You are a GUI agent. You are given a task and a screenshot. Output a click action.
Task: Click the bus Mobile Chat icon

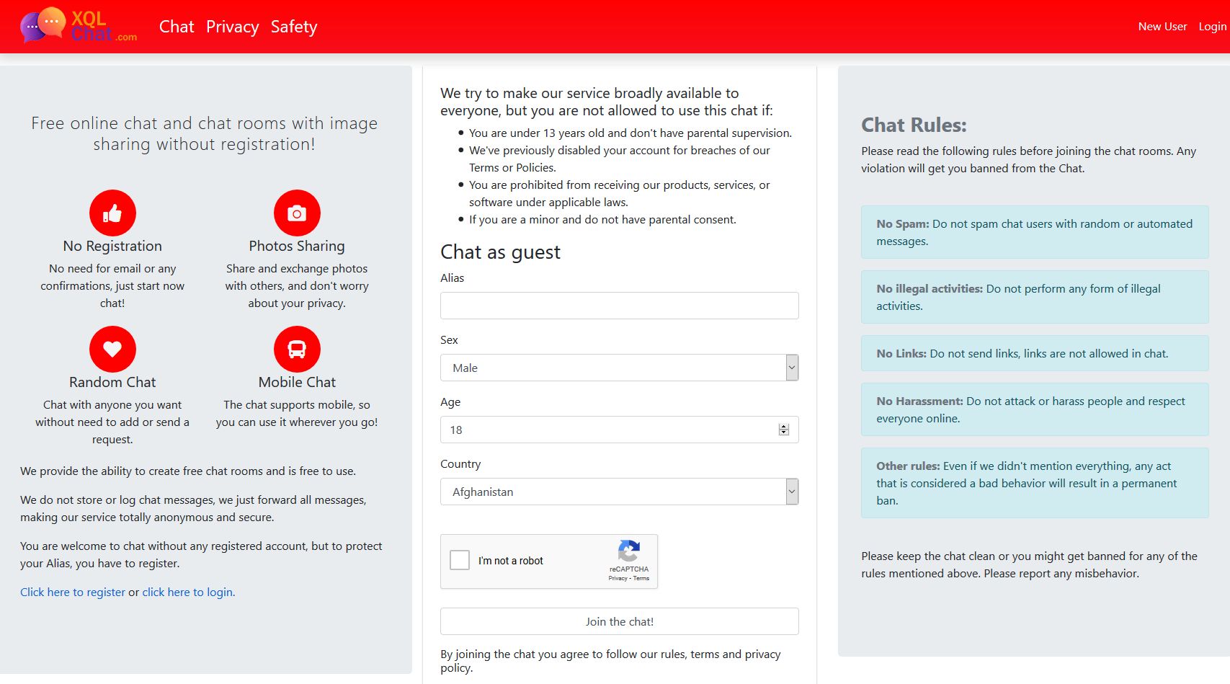coord(297,349)
